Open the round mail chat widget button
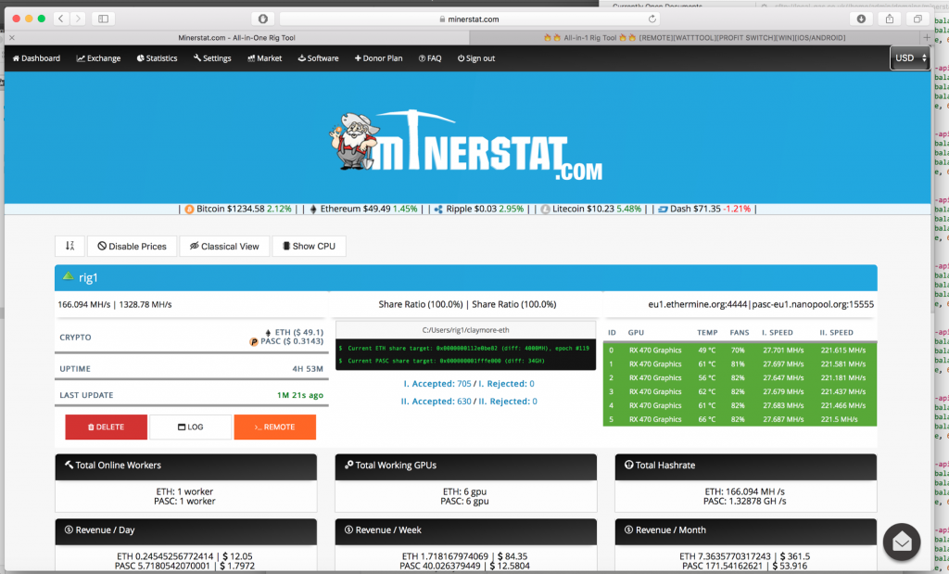Screen dimensions: 949x574 tap(902, 542)
